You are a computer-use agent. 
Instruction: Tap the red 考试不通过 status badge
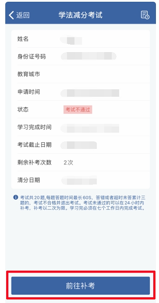[x=78, y=110]
